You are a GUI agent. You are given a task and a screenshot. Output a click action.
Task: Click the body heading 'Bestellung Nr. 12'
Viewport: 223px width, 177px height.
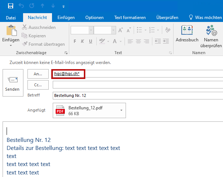(29, 140)
